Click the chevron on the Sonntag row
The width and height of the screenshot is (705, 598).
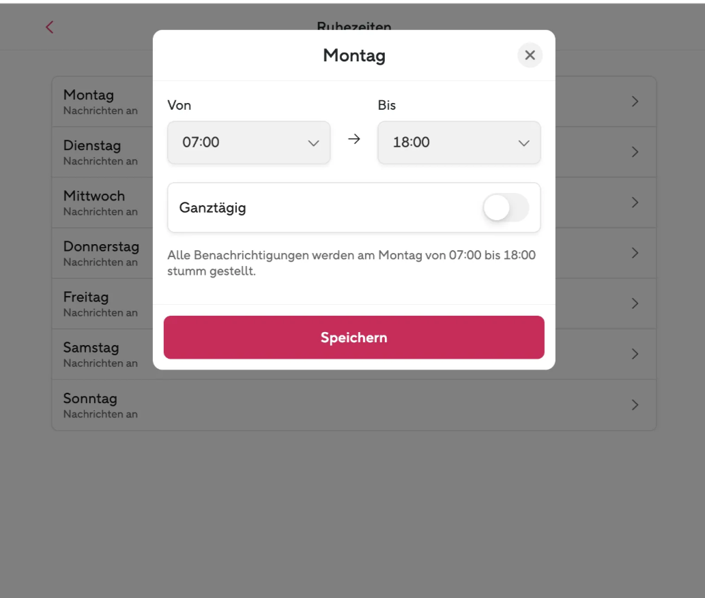point(635,405)
